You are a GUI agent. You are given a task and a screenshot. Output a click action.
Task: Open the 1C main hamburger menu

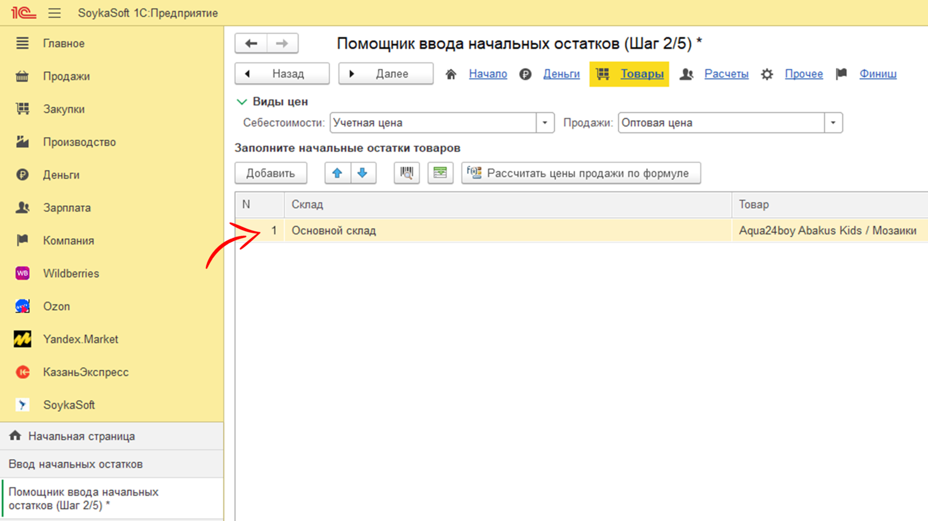[54, 13]
